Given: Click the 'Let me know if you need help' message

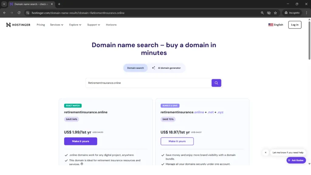Looking at the screenshot, I should click(288, 153).
